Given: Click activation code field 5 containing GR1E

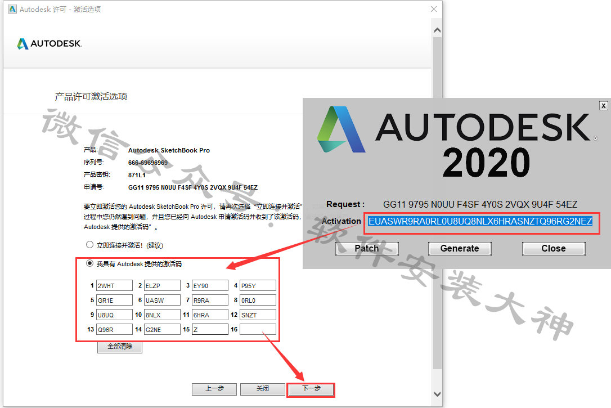Looking at the screenshot, I should (114, 300).
